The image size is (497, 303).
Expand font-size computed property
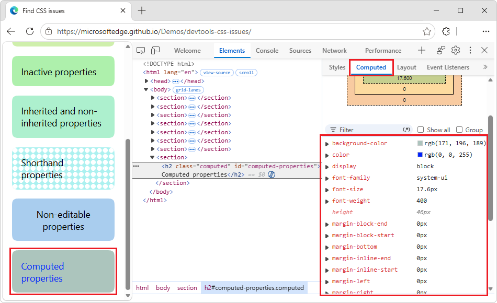coord(327,190)
